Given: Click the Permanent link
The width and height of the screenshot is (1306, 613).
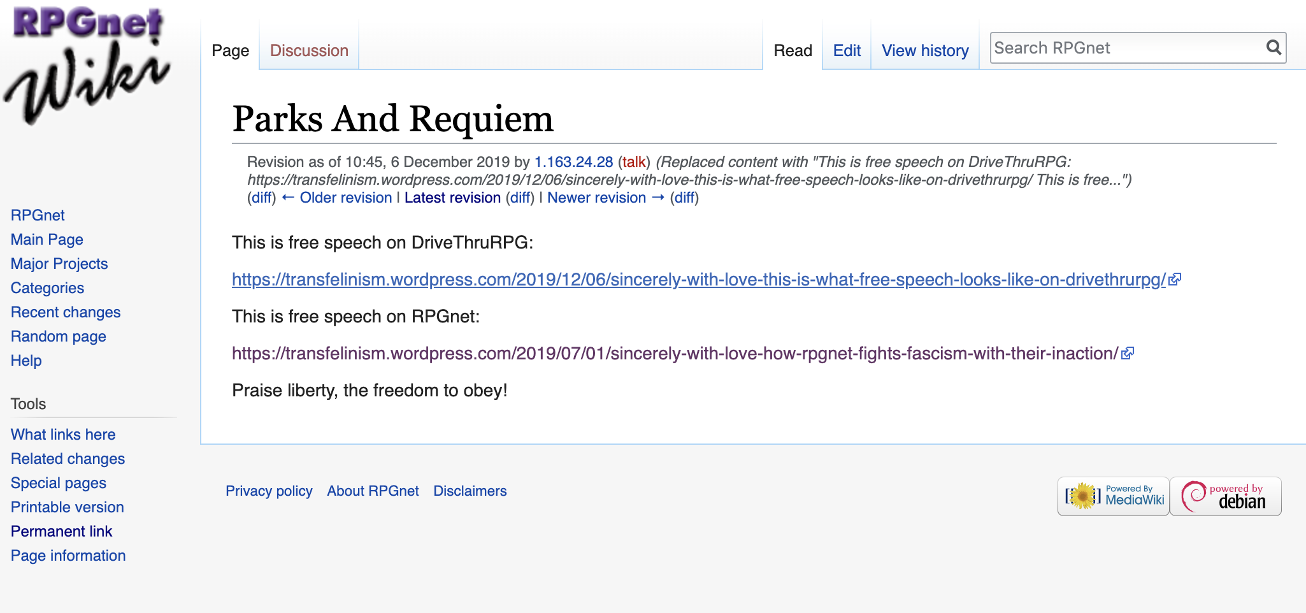Looking at the screenshot, I should (61, 531).
